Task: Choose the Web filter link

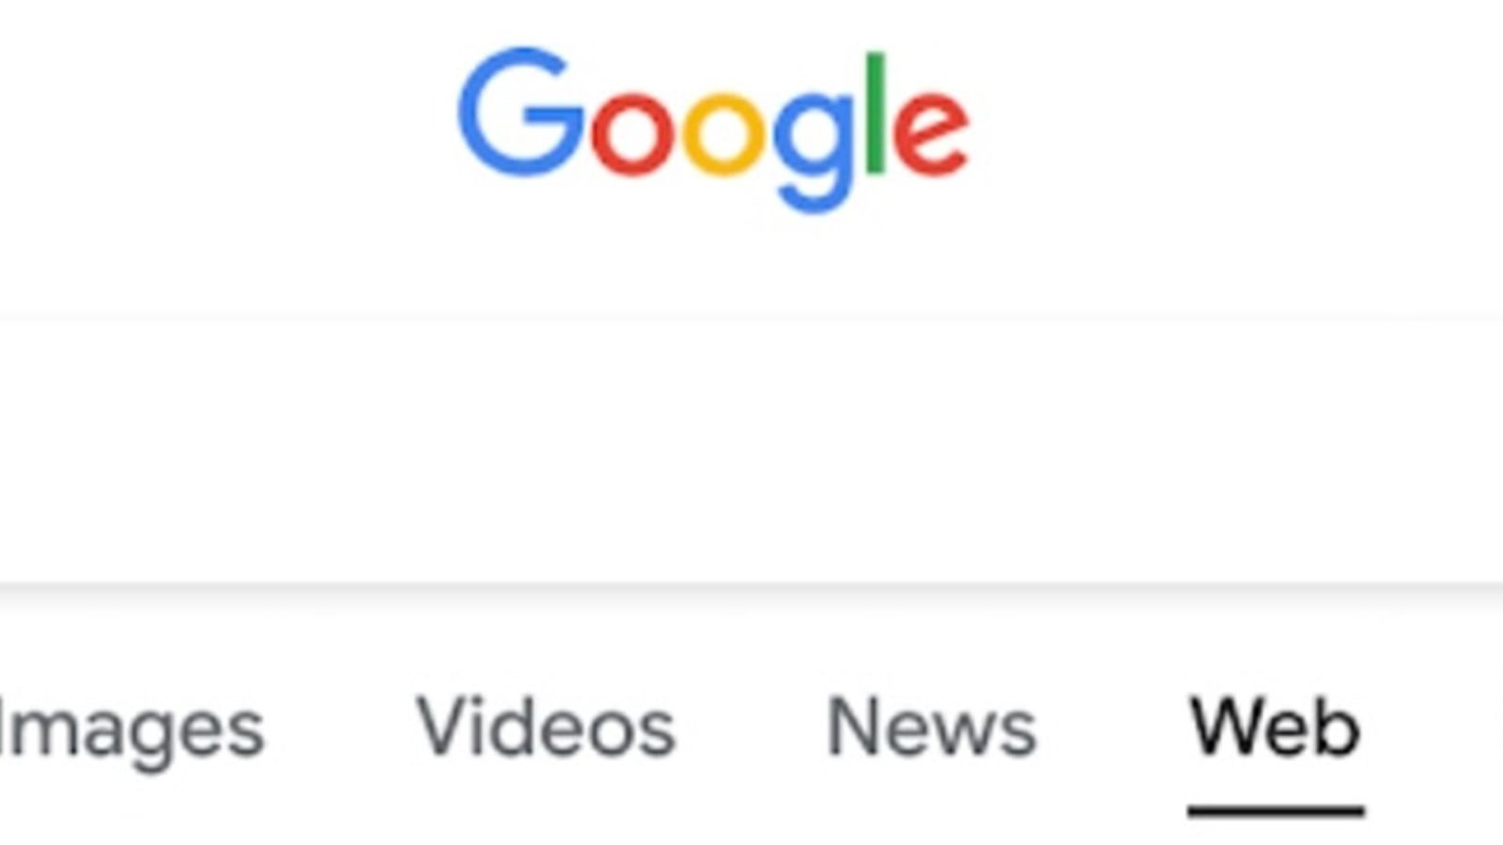Action: (1275, 727)
